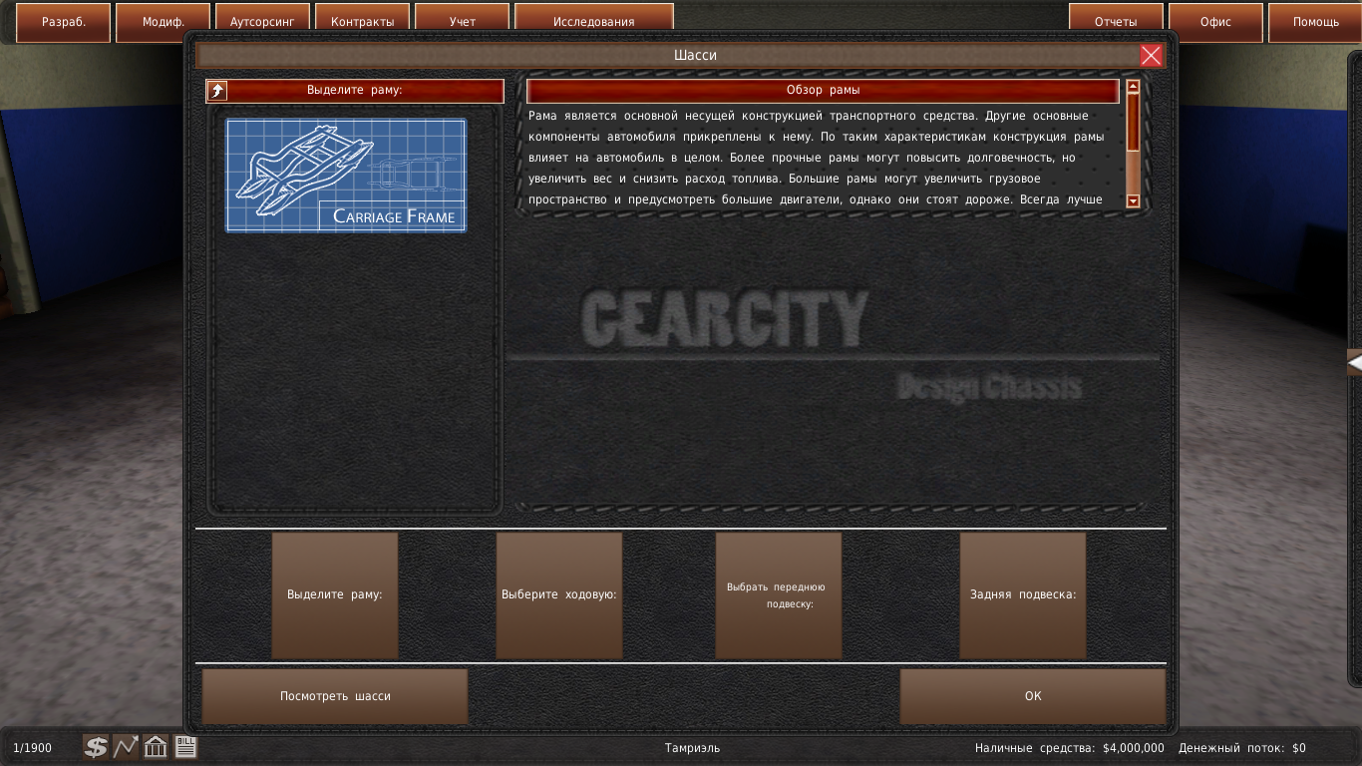Open the line chart statistics icon

click(126, 747)
